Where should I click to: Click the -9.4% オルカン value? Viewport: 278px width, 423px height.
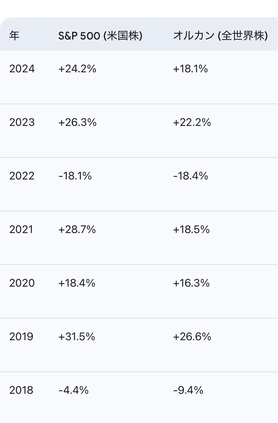tap(188, 390)
